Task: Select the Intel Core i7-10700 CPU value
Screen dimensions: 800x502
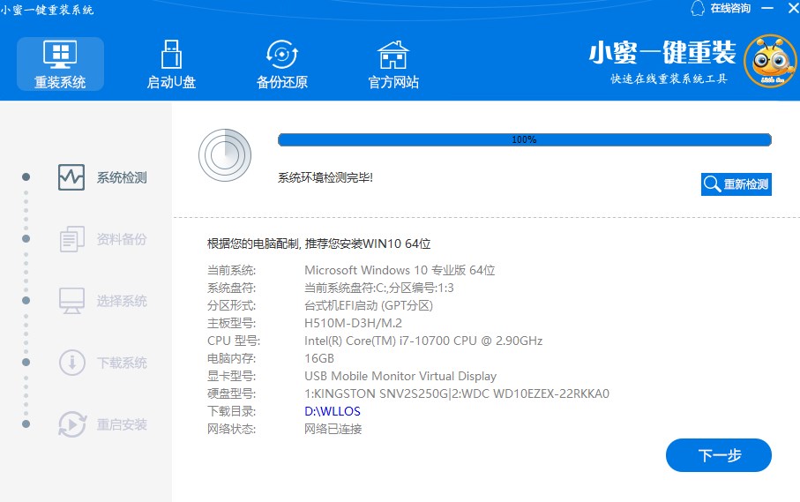Action: point(423,341)
